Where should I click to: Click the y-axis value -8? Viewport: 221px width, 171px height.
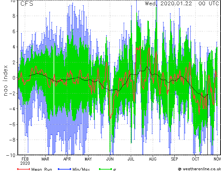click(x=12, y=140)
